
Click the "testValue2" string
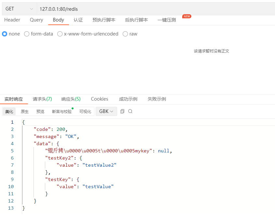[100, 165]
